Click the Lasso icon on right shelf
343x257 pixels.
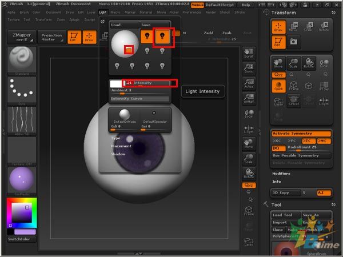point(249,242)
